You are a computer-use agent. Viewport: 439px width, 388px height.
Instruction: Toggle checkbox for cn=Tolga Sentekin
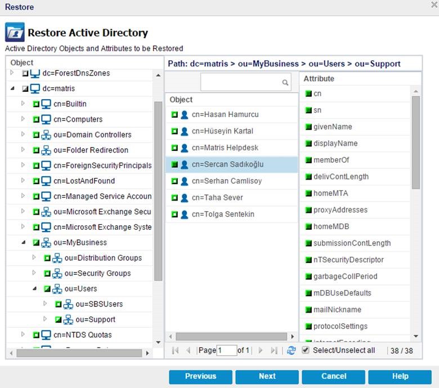pos(174,215)
